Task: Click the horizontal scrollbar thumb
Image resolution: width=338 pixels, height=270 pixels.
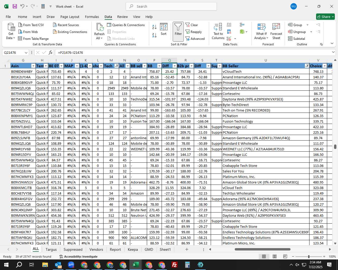Action: (262, 249)
